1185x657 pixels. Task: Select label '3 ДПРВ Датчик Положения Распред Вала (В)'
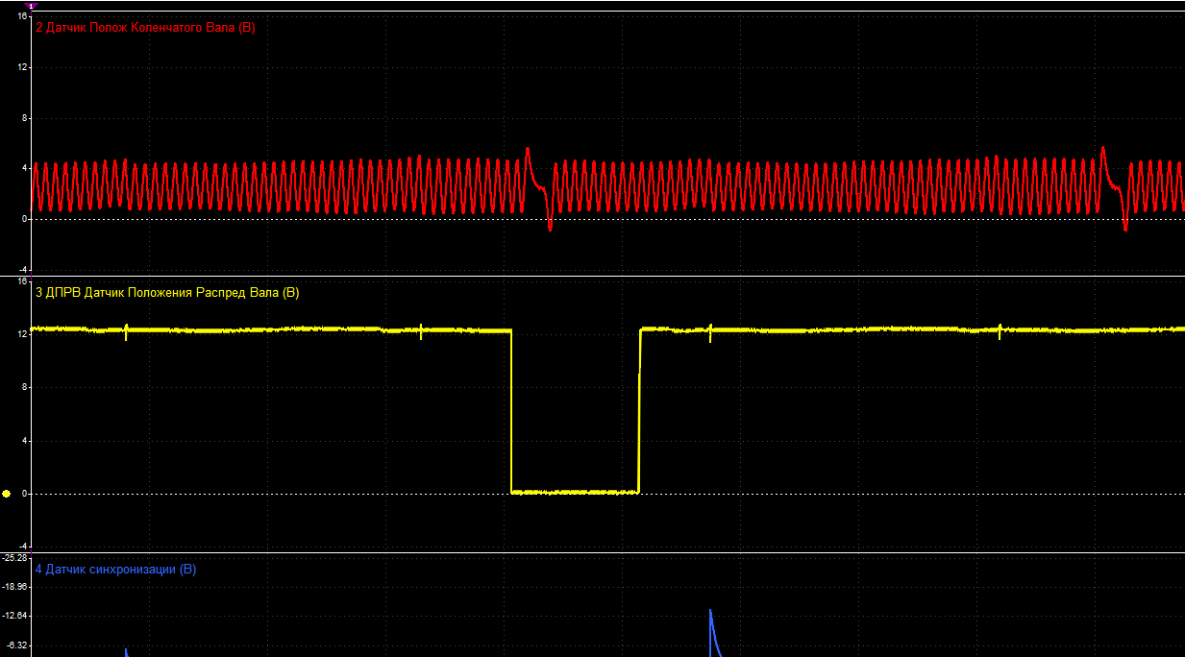(x=167, y=293)
